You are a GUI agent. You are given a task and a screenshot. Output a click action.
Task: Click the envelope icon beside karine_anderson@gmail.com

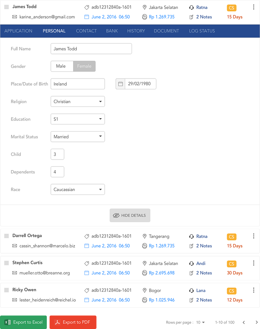point(15,17)
